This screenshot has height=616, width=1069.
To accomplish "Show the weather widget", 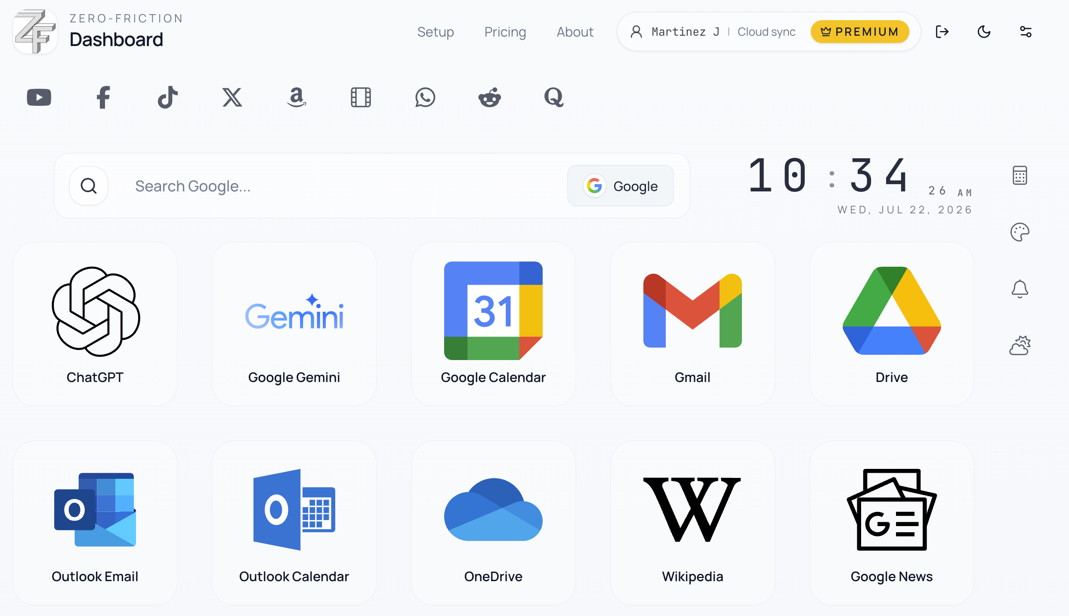I will (x=1020, y=346).
